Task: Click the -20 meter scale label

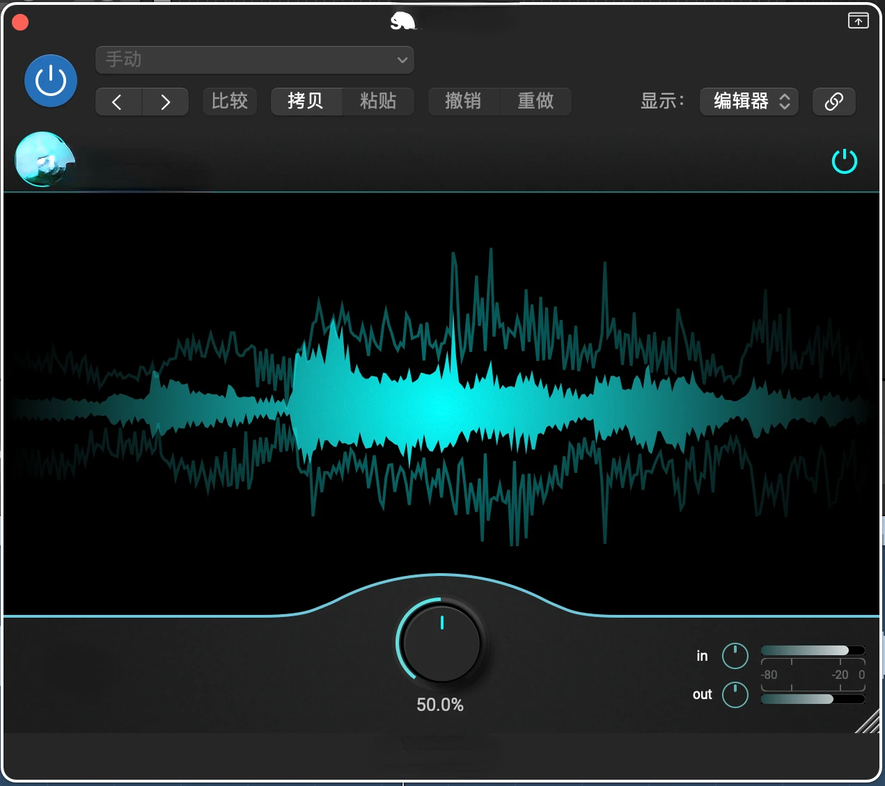Action: pos(840,675)
